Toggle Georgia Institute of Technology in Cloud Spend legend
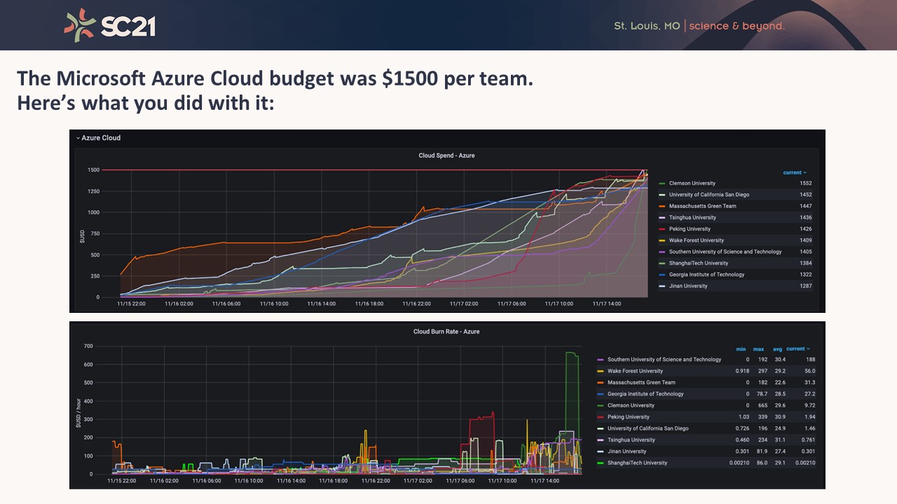897x504 pixels. (x=706, y=274)
